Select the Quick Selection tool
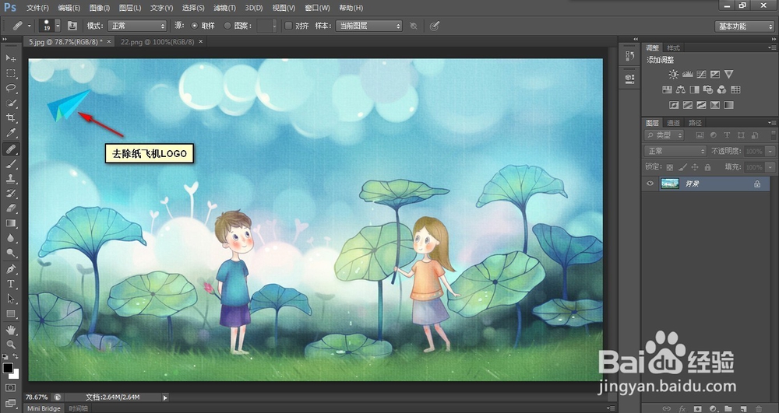Image resolution: width=779 pixels, height=413 pixels. (10, 103)
